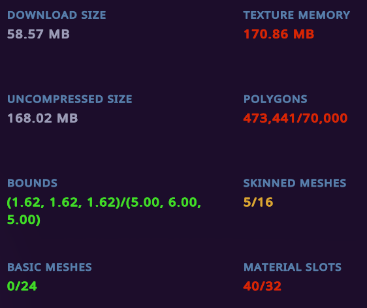Click the Skinned Meshes heading
This screenshot has height=308, width=367.
pos(295,183)
